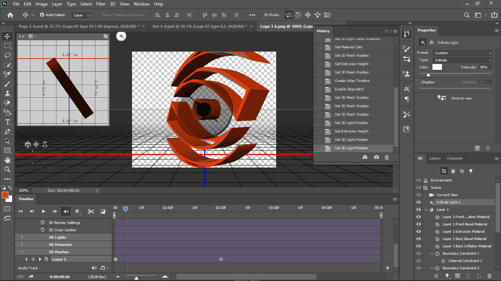This screenshot has height=281, width=501.
Task: Pick the Zoom tool in toolbar
Action: pos(7,169)
